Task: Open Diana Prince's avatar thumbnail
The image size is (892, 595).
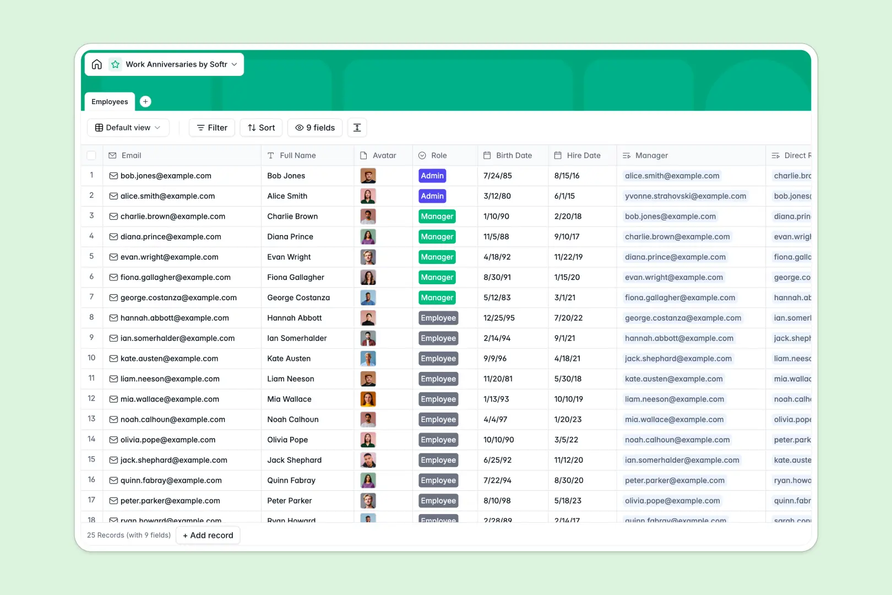Action: (368, 236)
